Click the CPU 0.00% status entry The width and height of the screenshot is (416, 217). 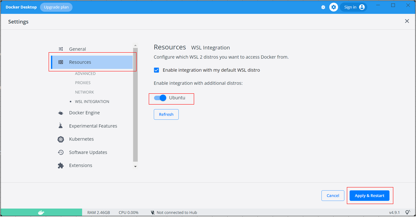(129, 212)
